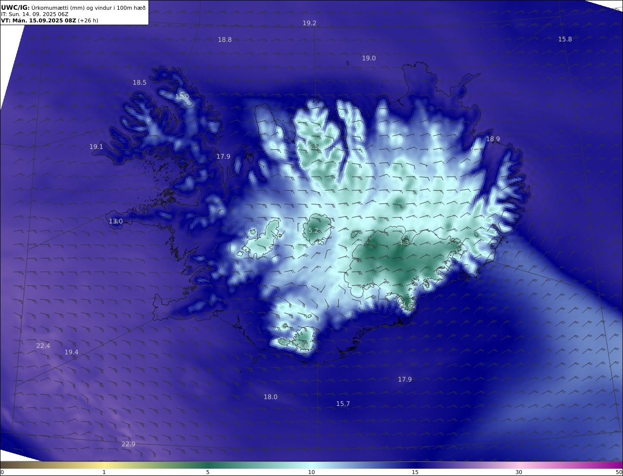Click the 17.9 value over Breiðafjörður bay

coord(223,156)
